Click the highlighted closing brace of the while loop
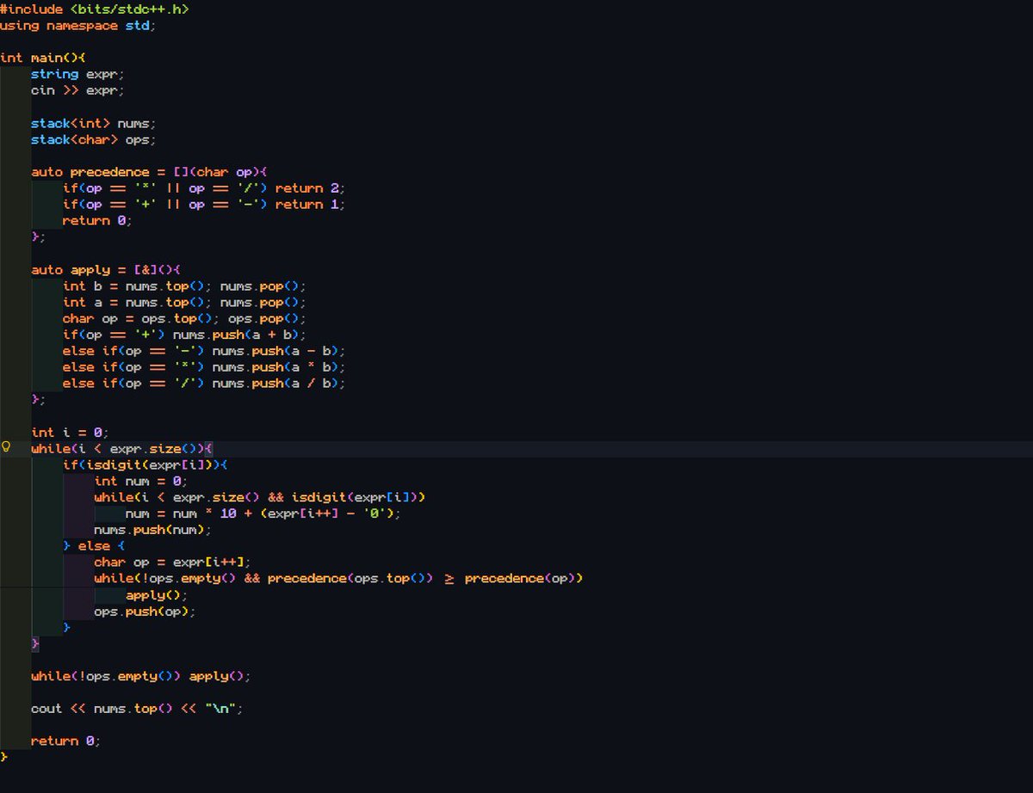 tap(35, 644)
